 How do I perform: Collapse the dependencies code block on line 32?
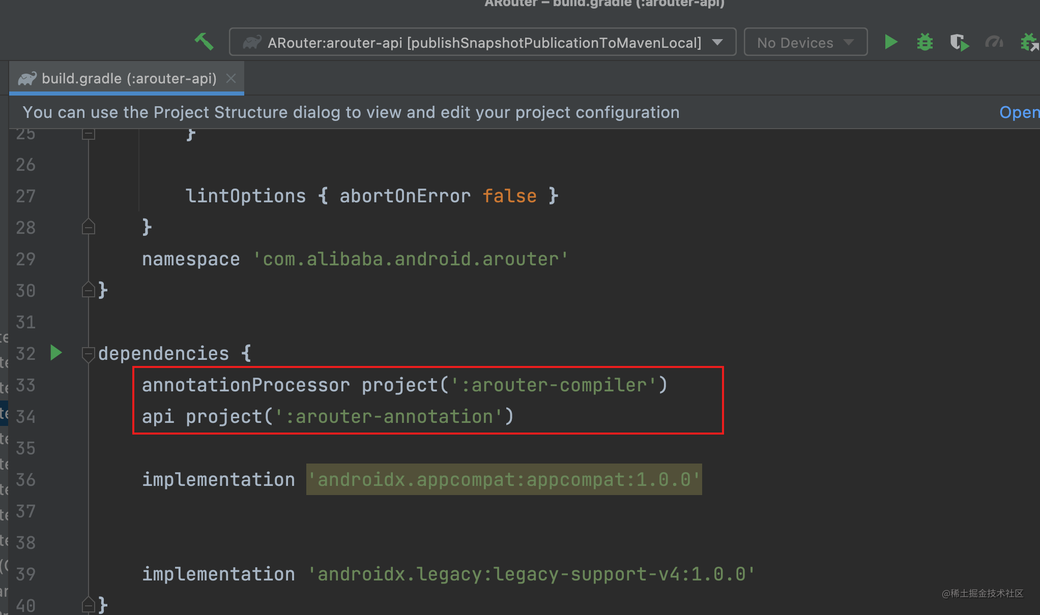(89, 353)
